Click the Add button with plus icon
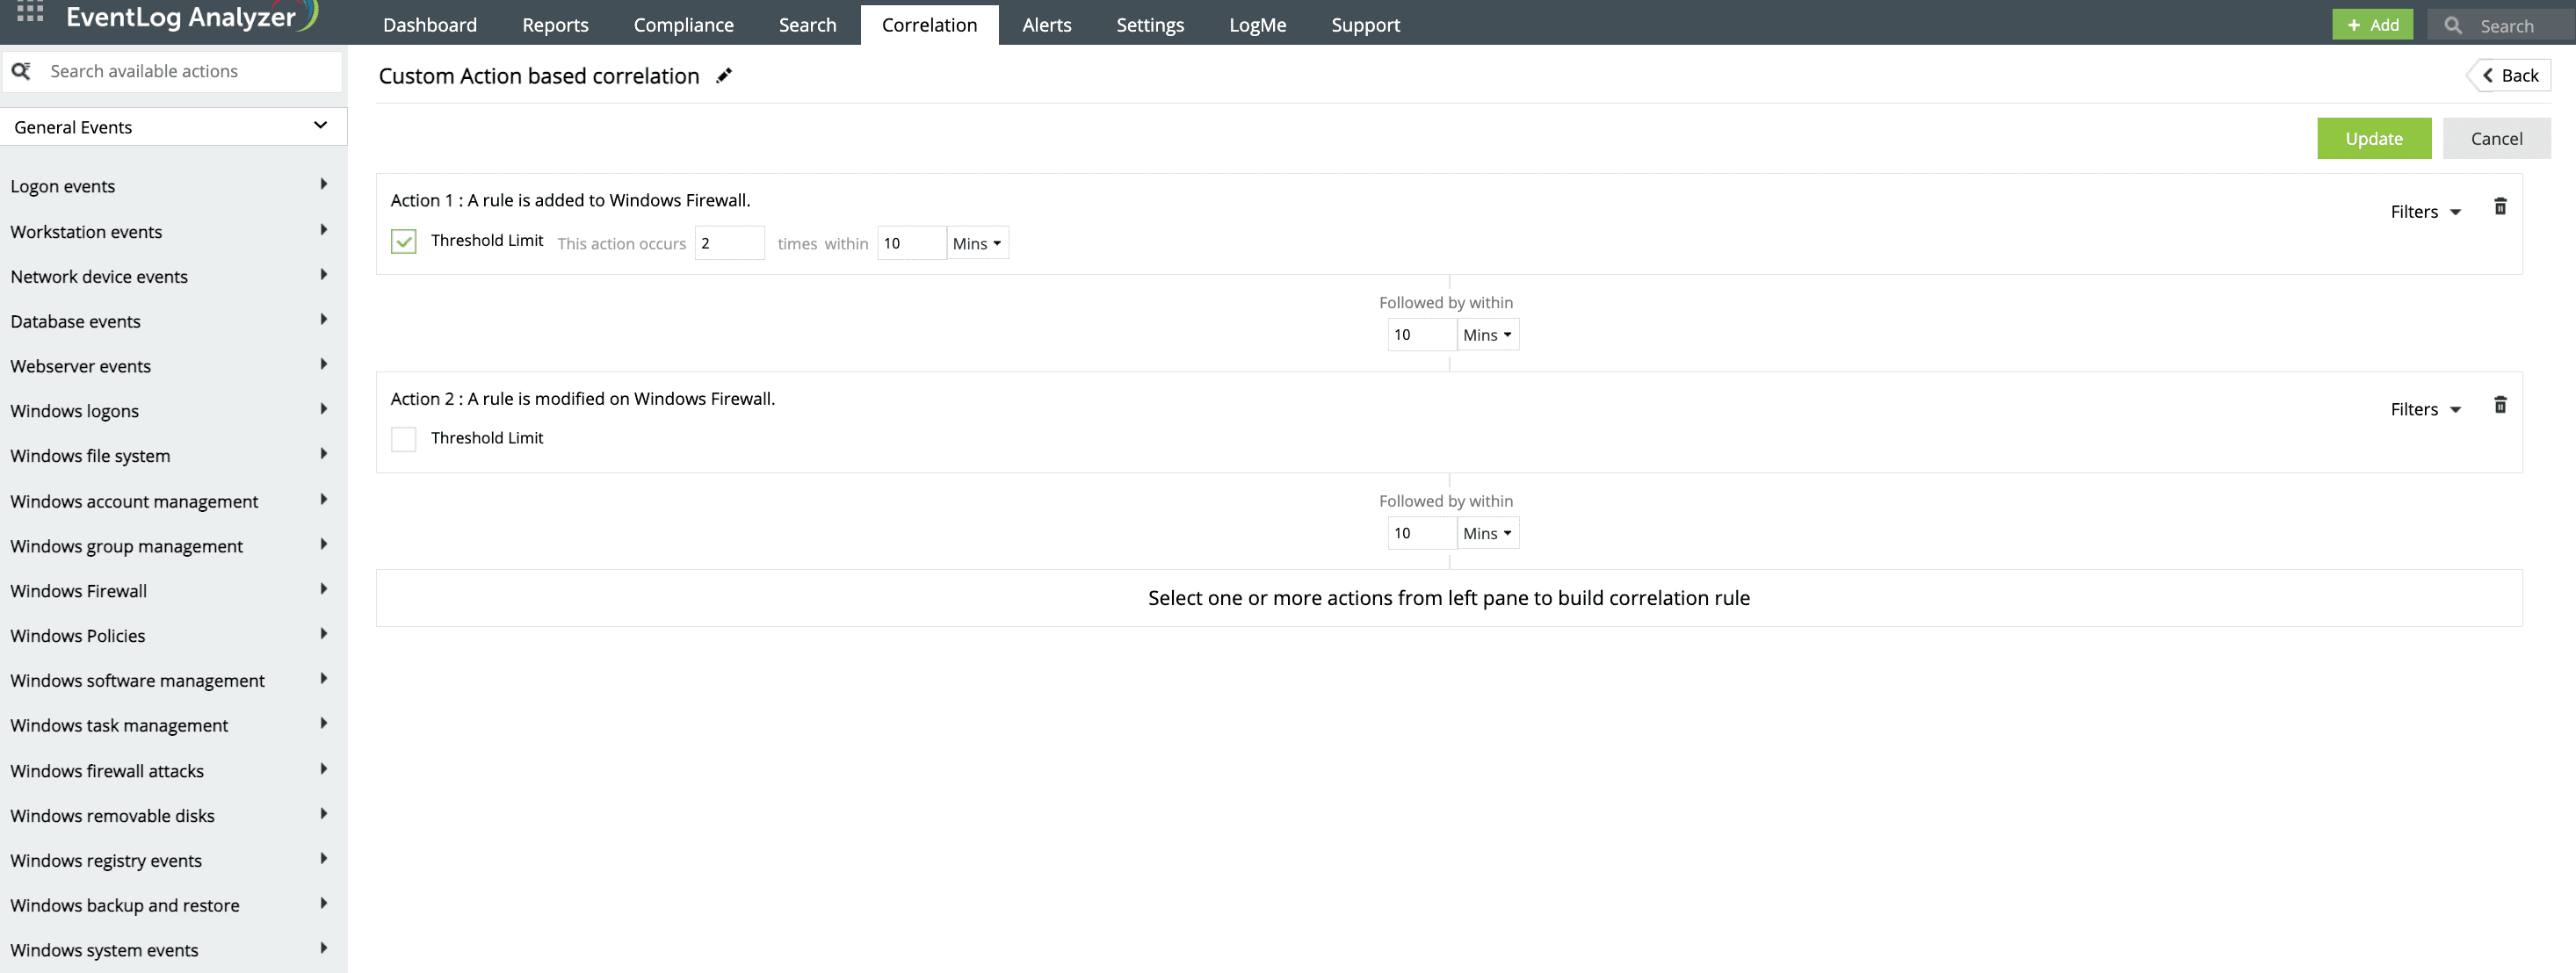This screenshot has height=973, width=2576. 2373,24
